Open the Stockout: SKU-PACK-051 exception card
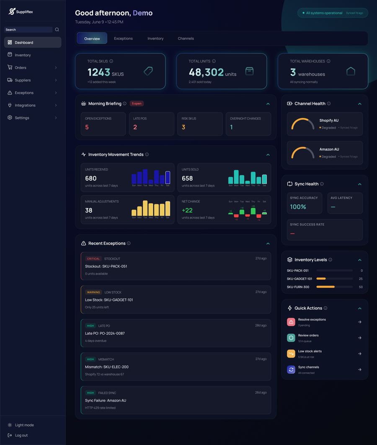 (x=176, y=266)
